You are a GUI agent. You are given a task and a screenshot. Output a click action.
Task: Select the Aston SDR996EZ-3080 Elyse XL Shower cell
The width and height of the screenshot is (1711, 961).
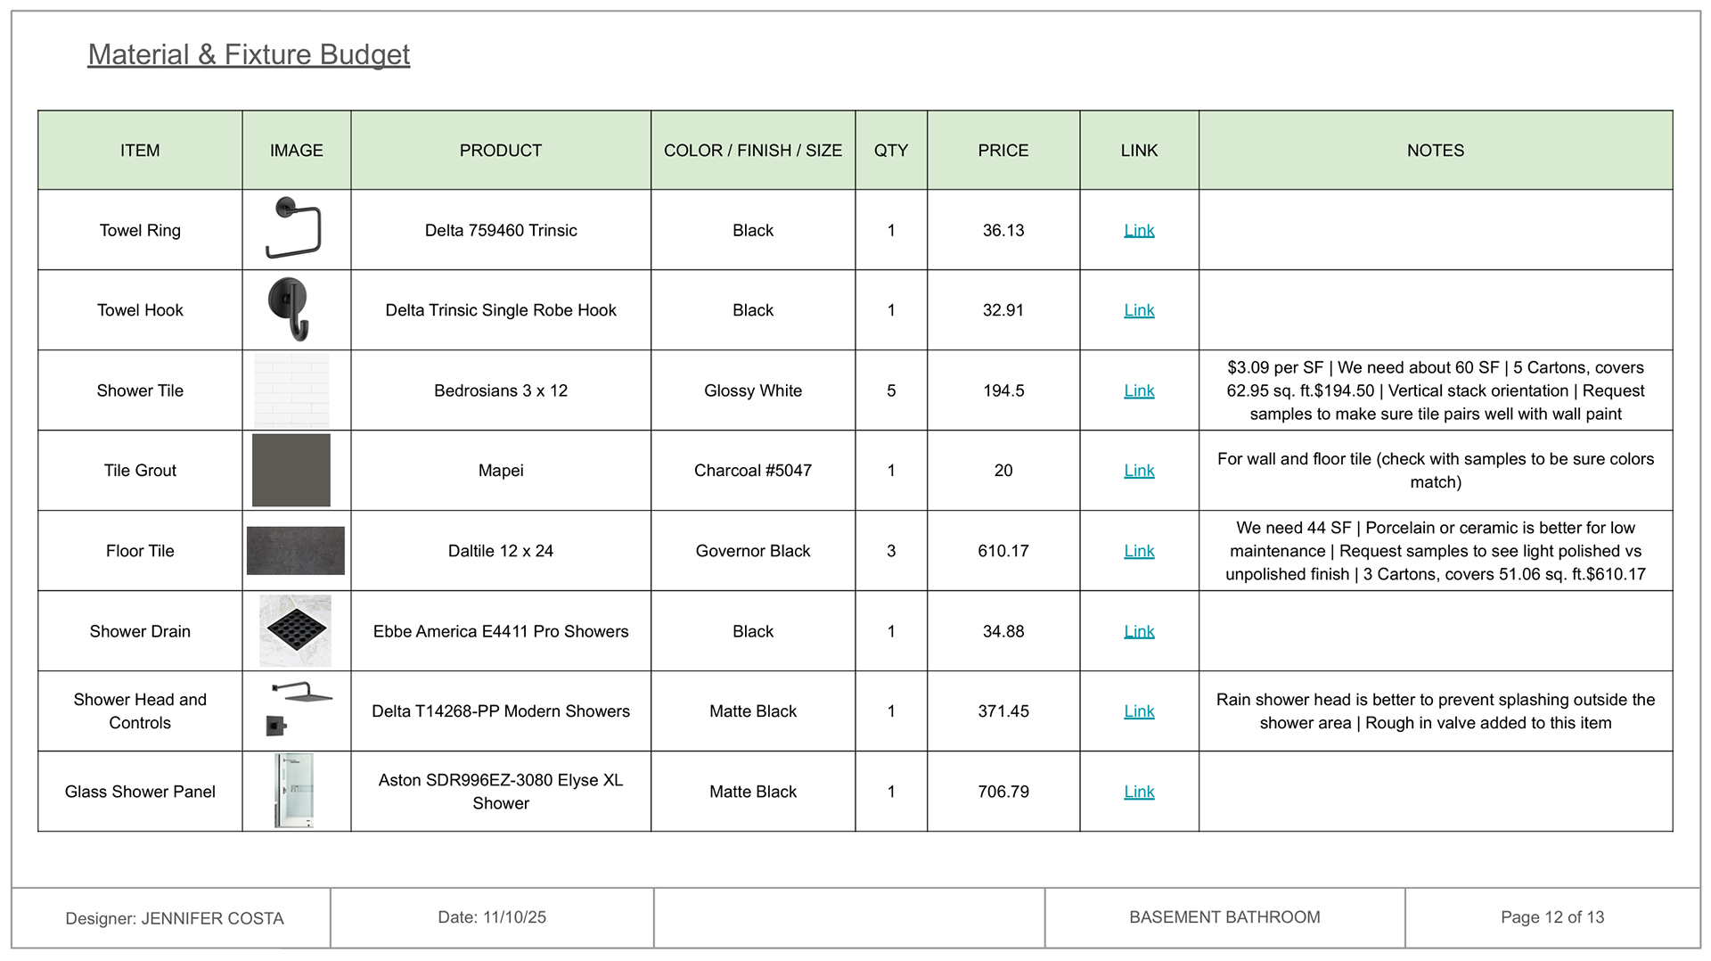[x=501, y=792]
